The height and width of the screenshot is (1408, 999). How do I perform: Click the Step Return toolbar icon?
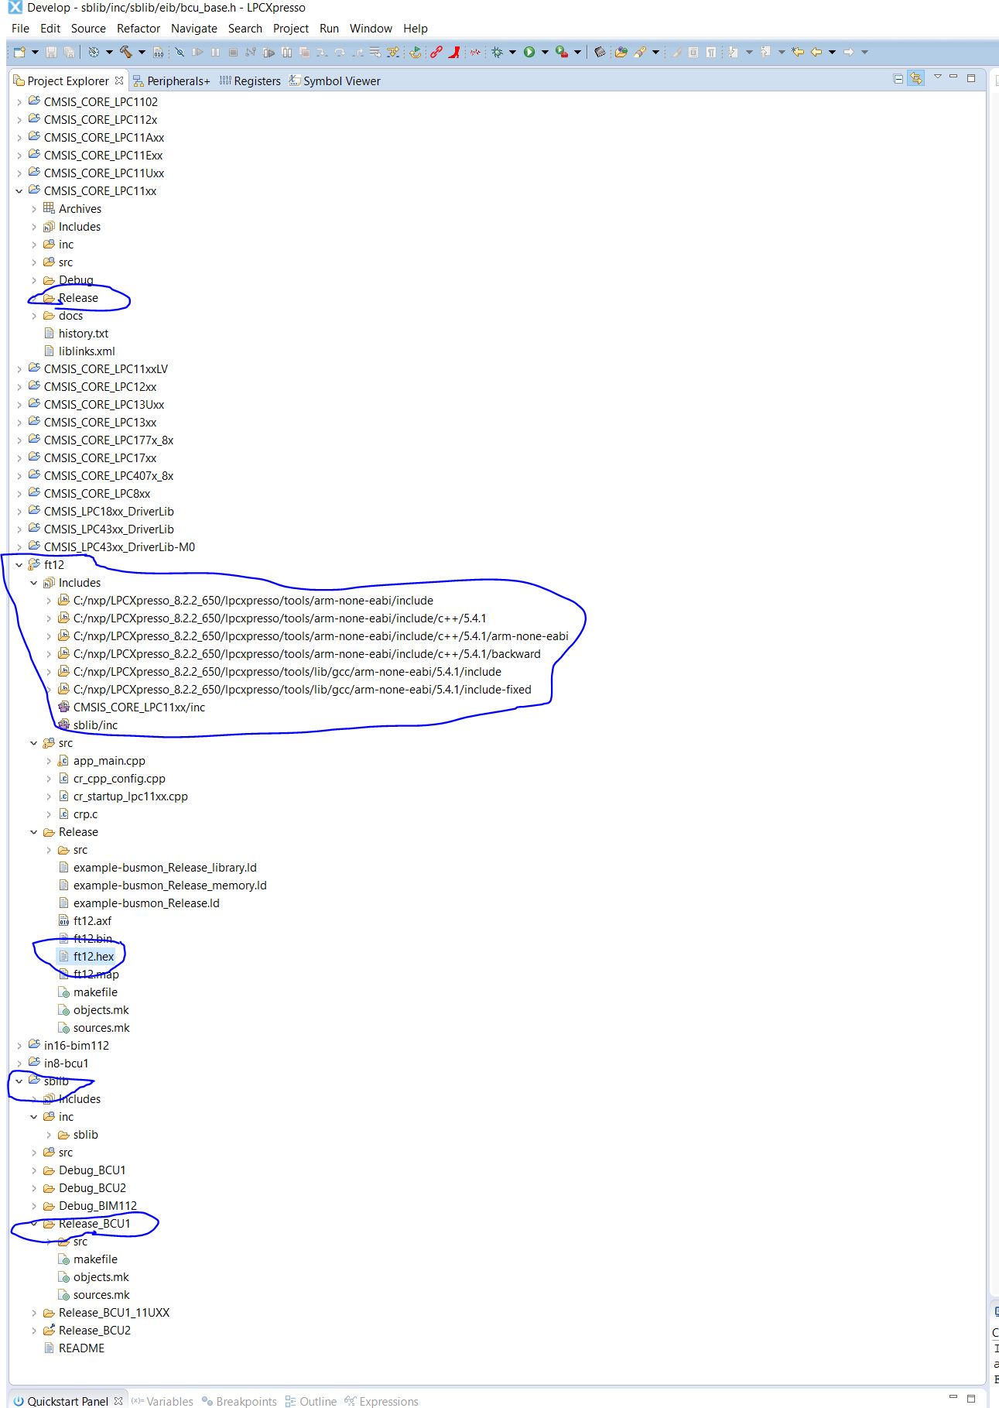(x=358, y=52)
